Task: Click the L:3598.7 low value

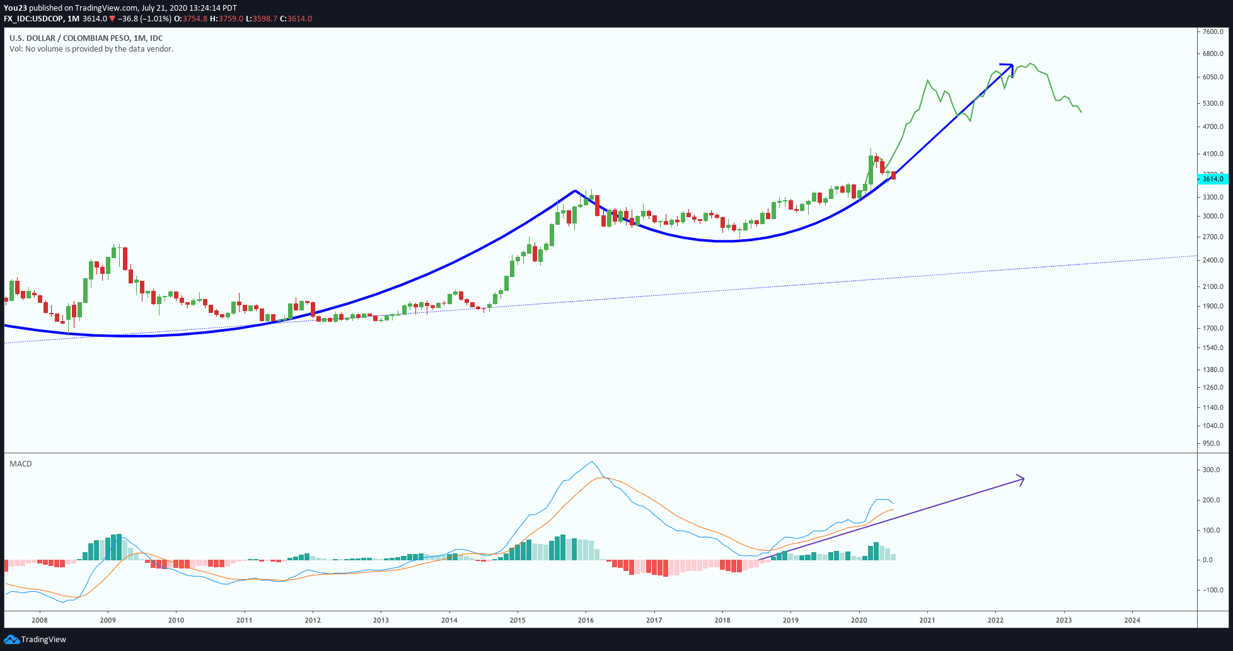Action: [x=262, y=19]
